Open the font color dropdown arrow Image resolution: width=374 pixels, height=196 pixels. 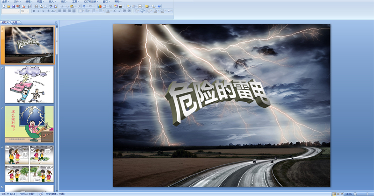[111, 11]
